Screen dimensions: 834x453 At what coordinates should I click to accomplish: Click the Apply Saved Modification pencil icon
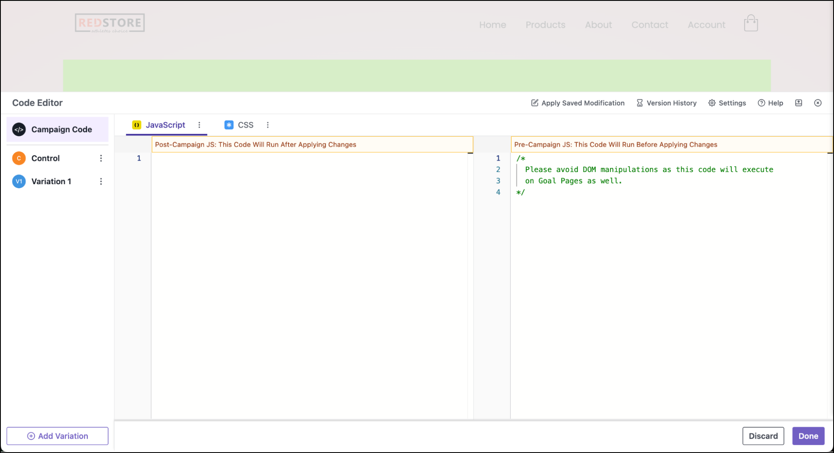[535, 103]
